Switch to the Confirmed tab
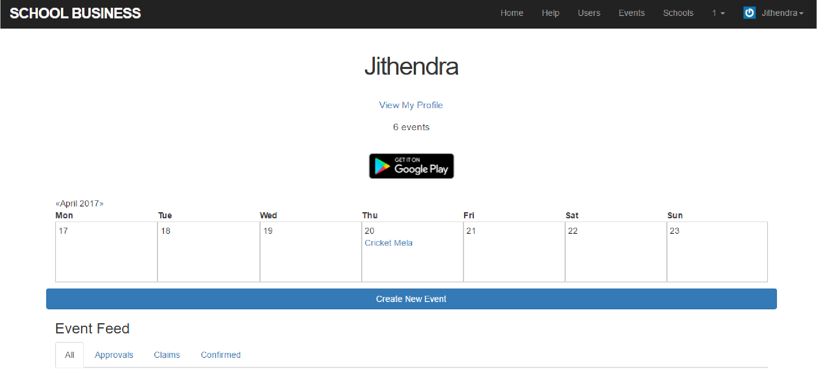This screenshot has width=817, height=384. coord(221,355)
